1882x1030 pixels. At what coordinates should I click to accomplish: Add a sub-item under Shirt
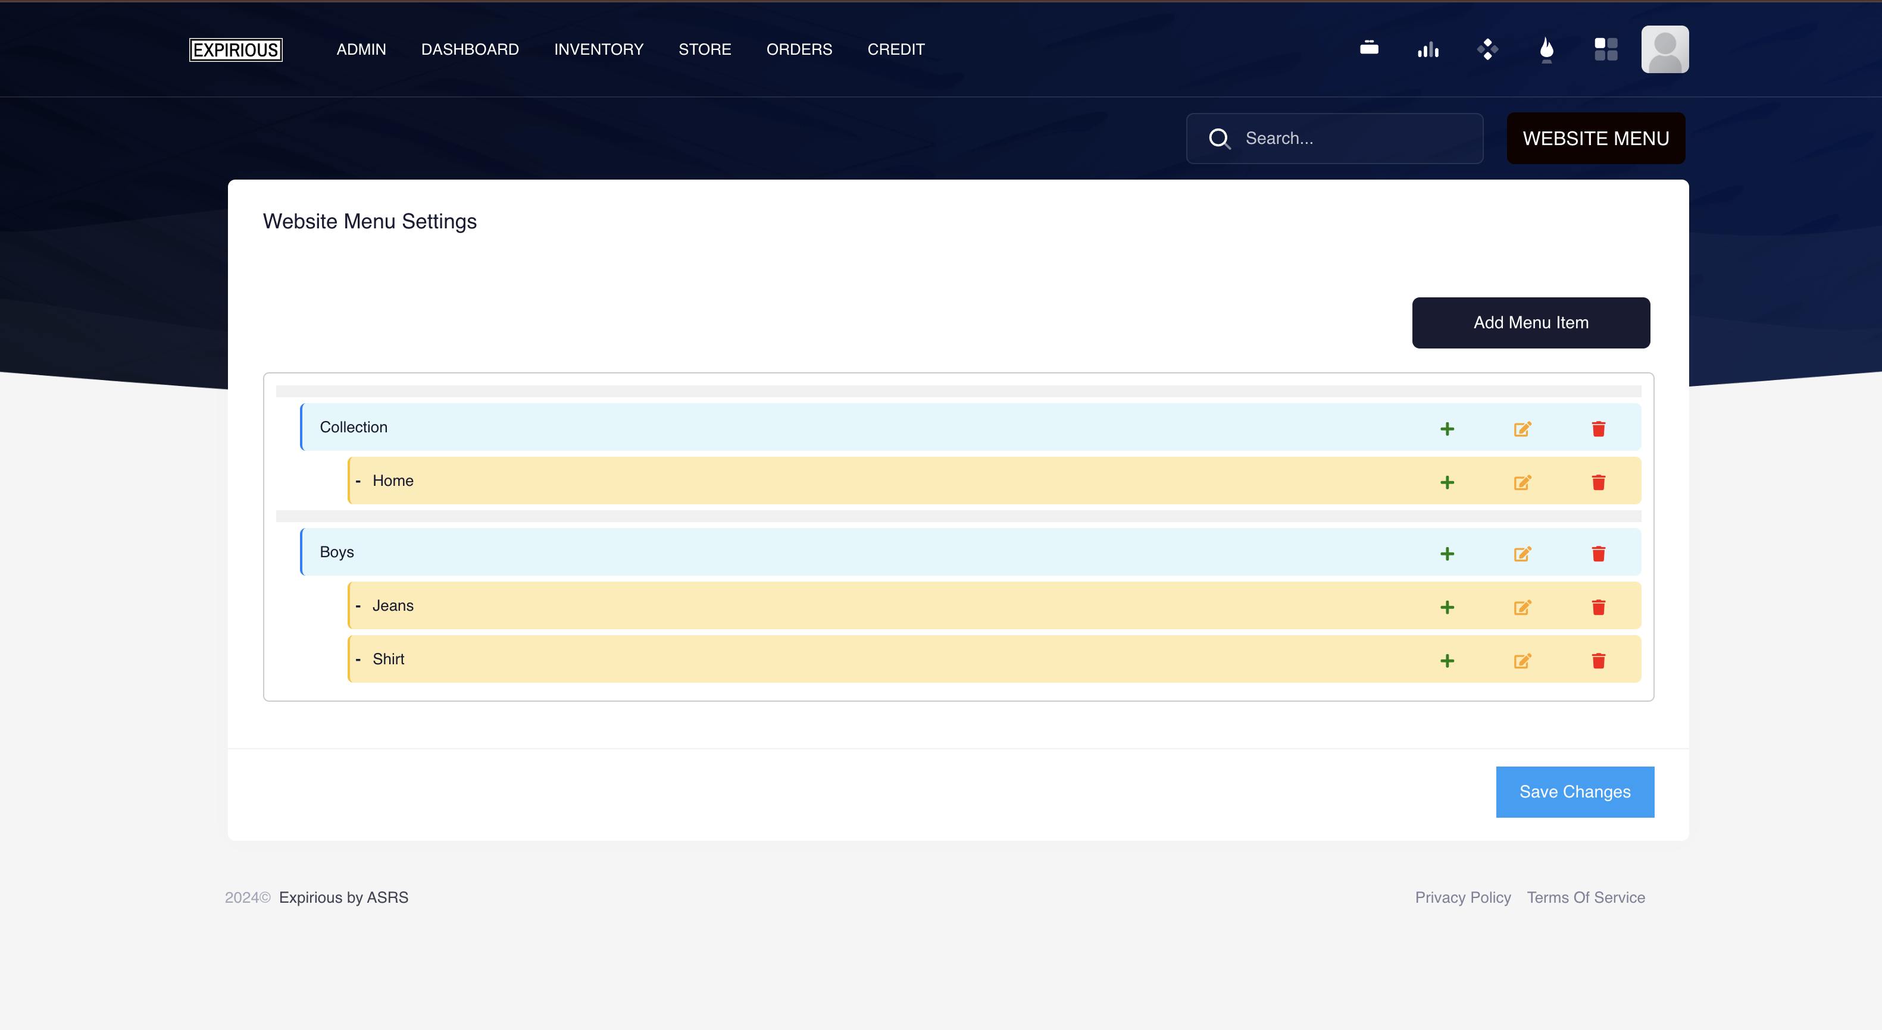pos(1448,661)
